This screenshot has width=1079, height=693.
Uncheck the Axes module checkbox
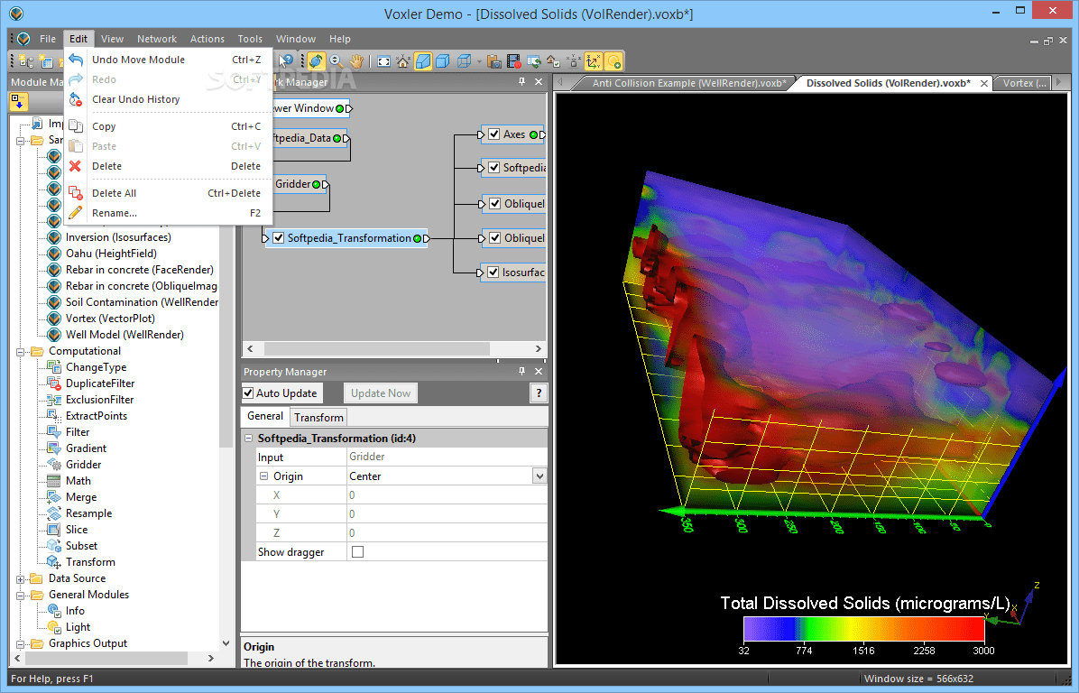pyautogui.click(x=493, y=134)
